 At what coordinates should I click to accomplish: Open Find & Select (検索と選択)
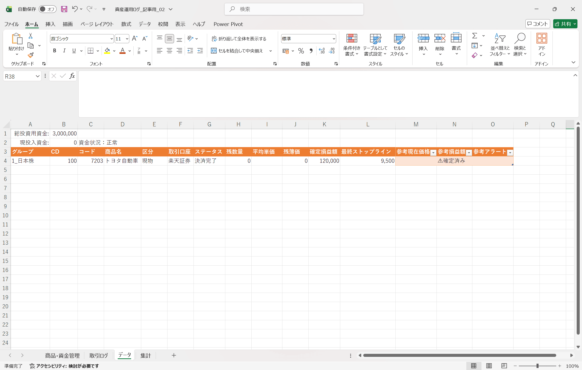click(x=520, y=45)
